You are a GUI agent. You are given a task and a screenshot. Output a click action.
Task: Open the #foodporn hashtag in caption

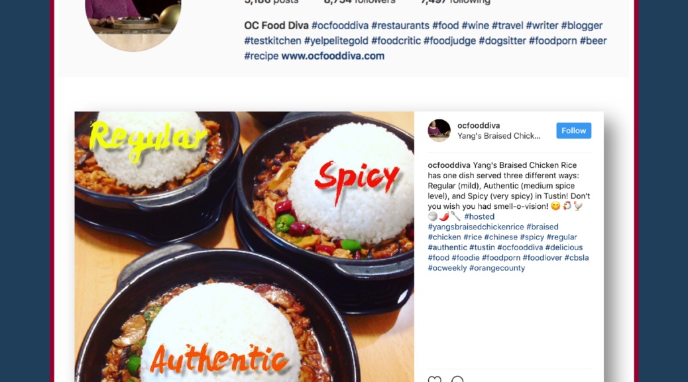pos(501,257)
